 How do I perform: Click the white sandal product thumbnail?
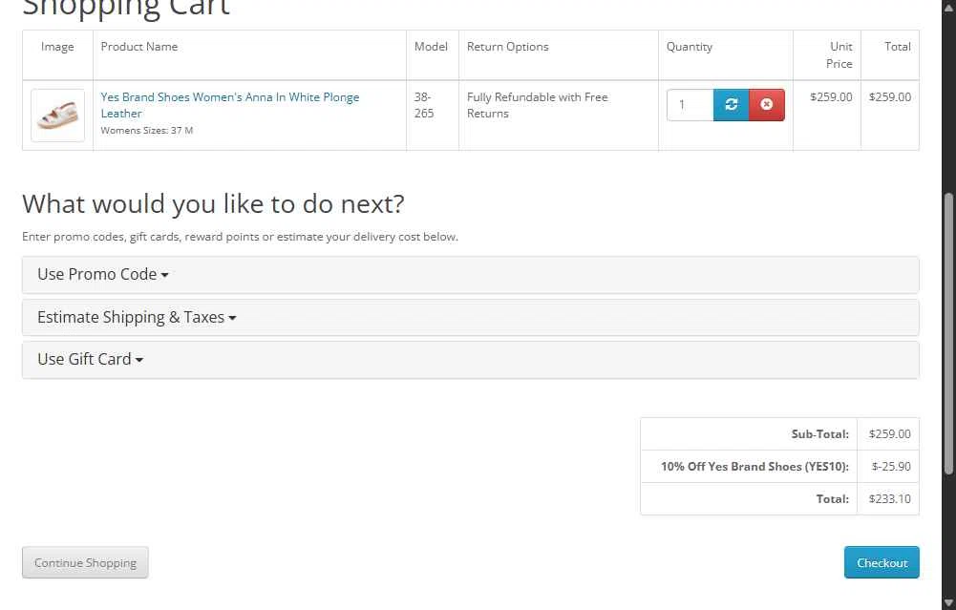(x=58, y=116)
